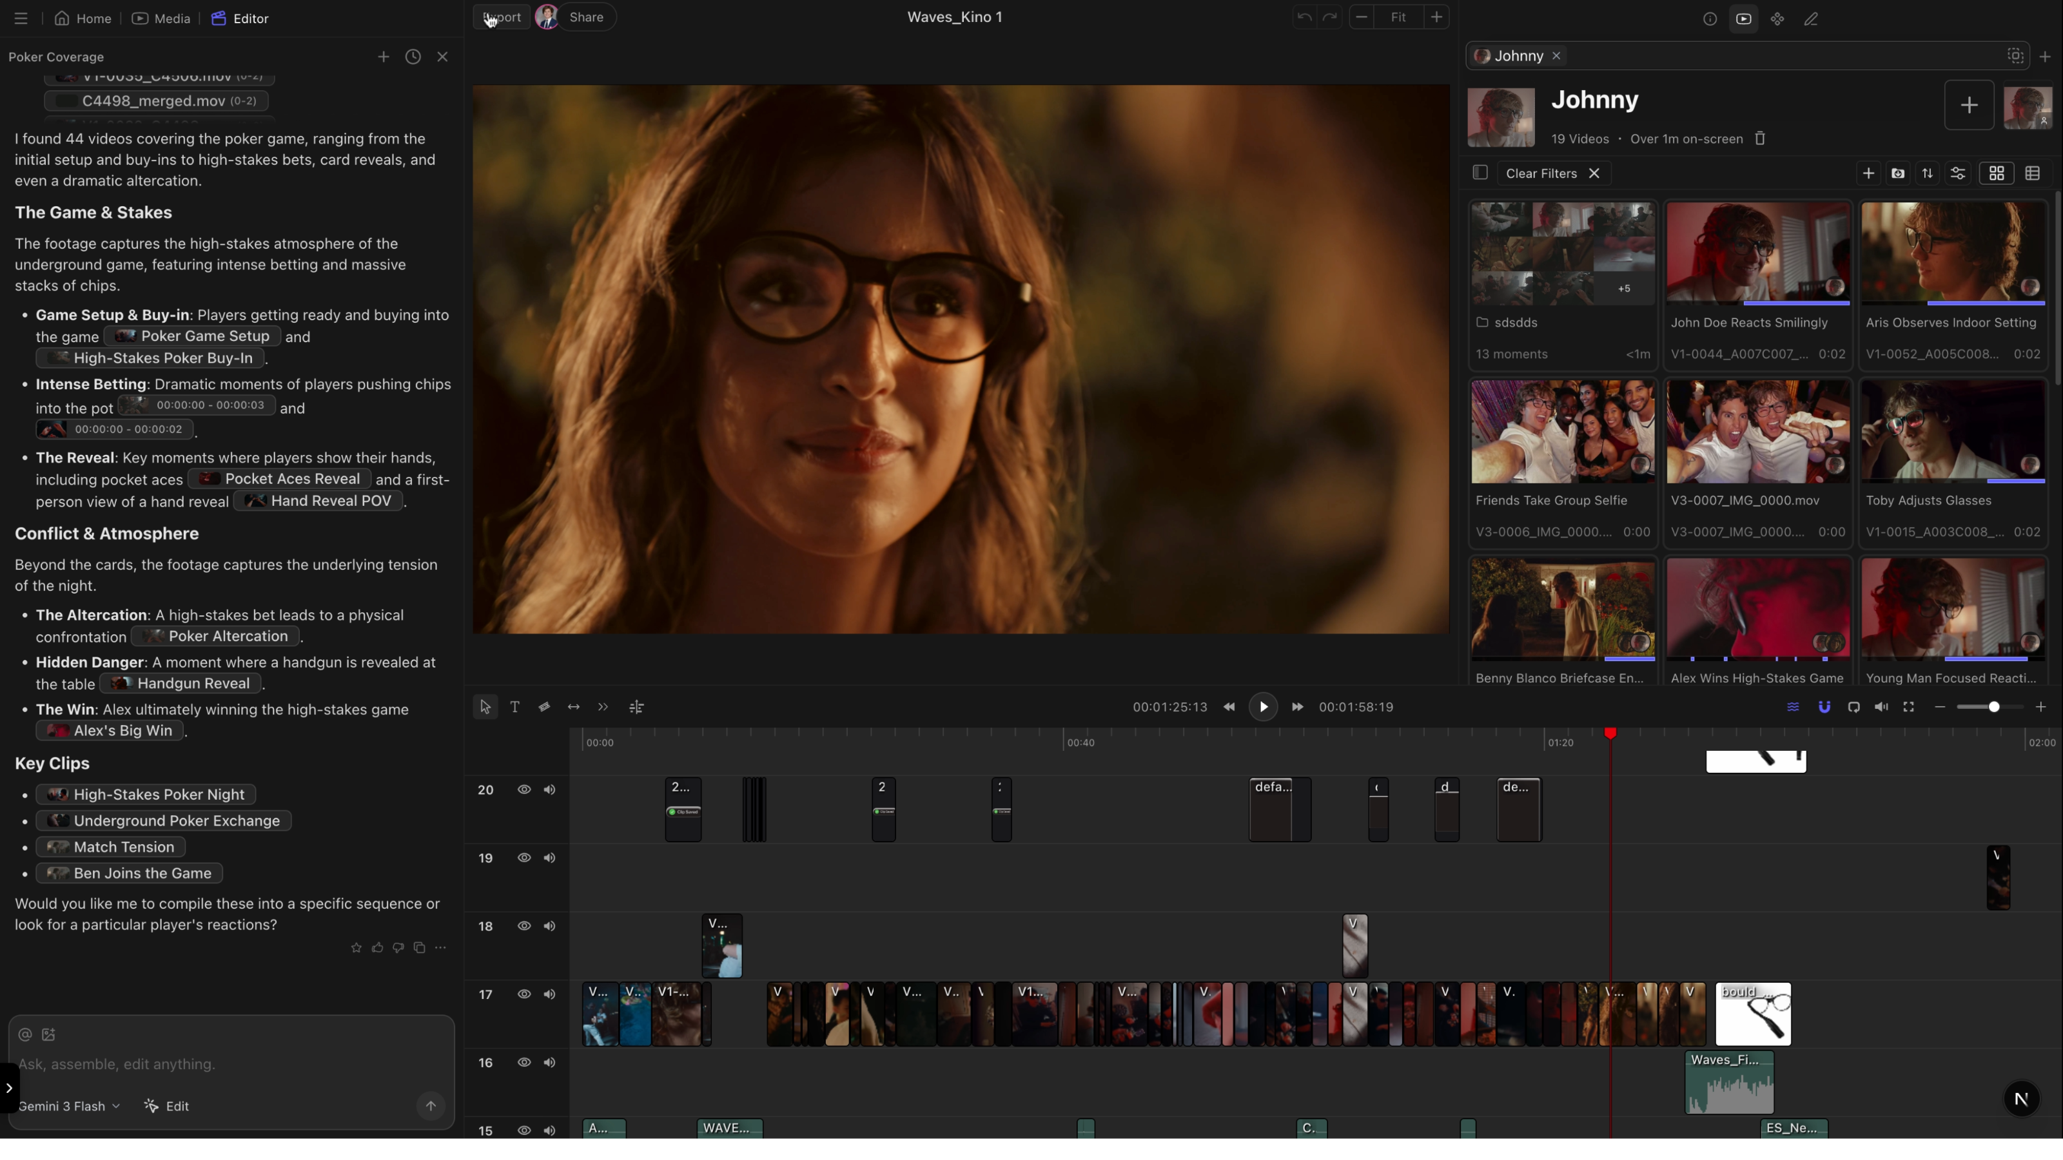This screenshot has height=1160, width=2063.
Task: Delete Johnny person entry via trash icon
Action: coord(1759,139)
